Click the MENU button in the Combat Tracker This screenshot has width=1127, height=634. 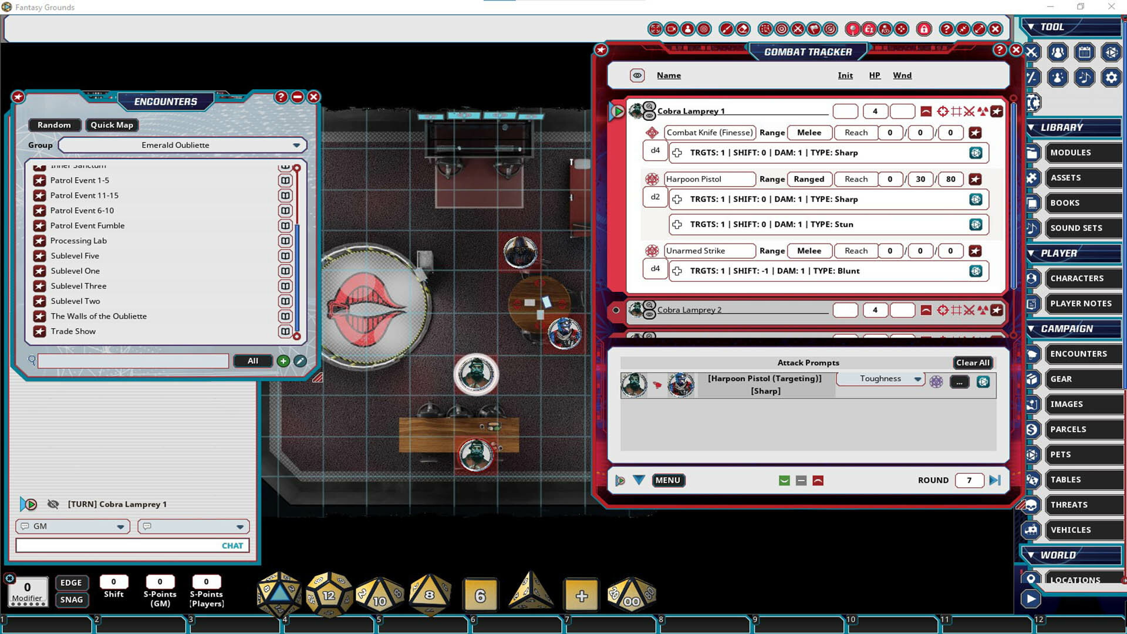click(668, 480)
